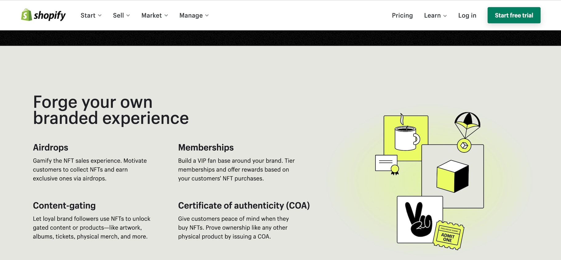Screen dimensions: 561x260
Task: Click the circular cube token badge
Action: (x=464, y=146)
